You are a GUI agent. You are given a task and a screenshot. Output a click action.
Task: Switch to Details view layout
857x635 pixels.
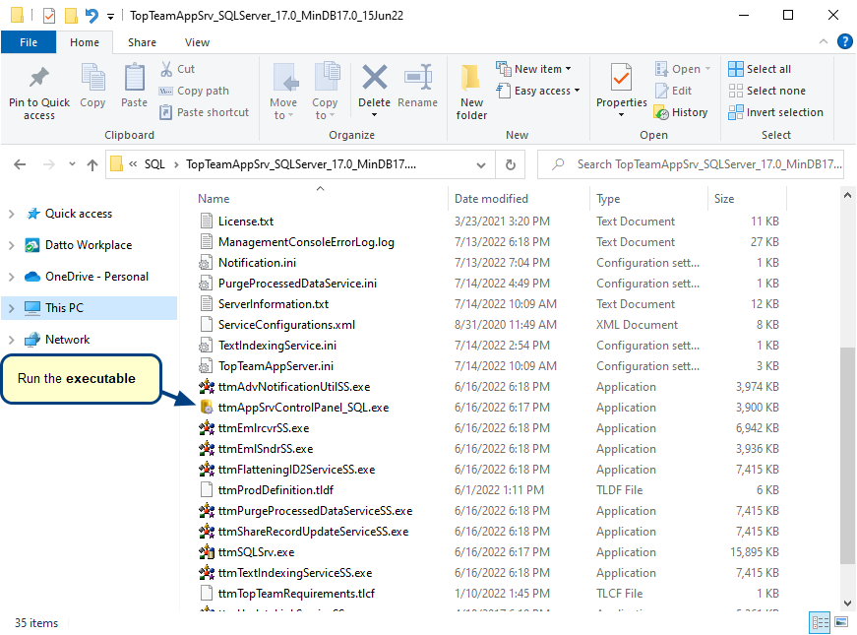[x=821, y=622]
